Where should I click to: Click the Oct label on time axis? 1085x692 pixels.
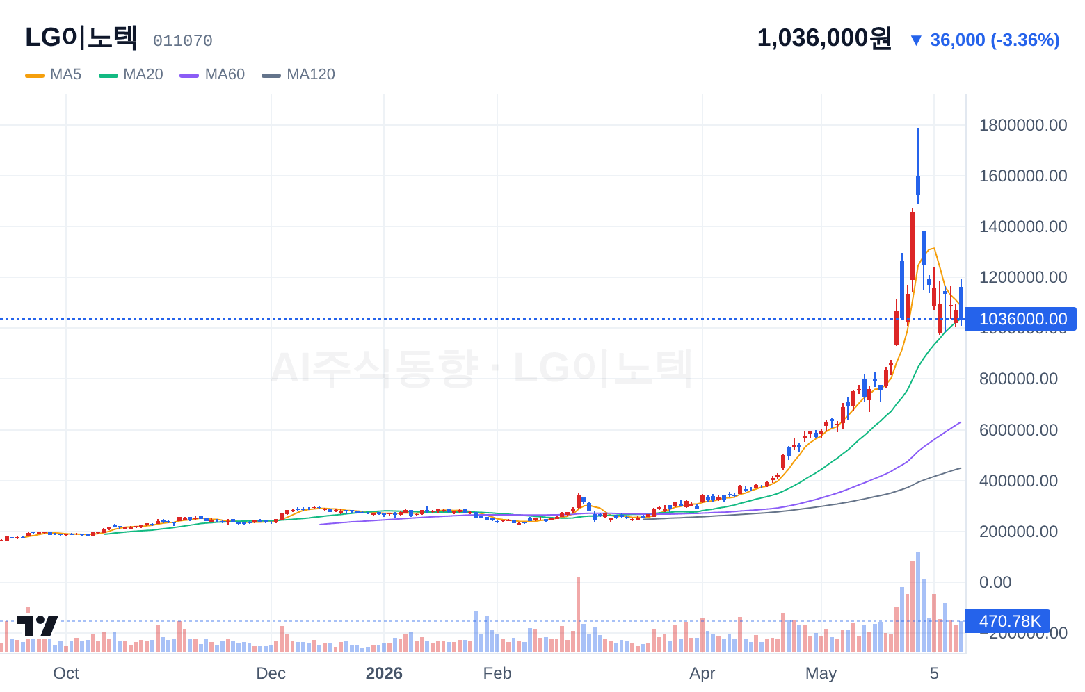tap(66, 673)
